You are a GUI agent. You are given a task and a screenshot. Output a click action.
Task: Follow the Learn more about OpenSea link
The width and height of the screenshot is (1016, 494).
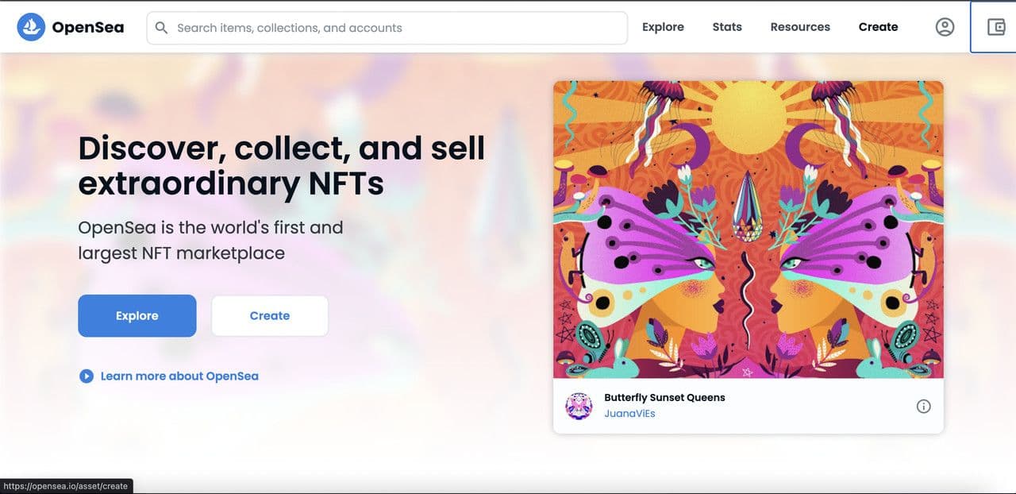point(179,376)
